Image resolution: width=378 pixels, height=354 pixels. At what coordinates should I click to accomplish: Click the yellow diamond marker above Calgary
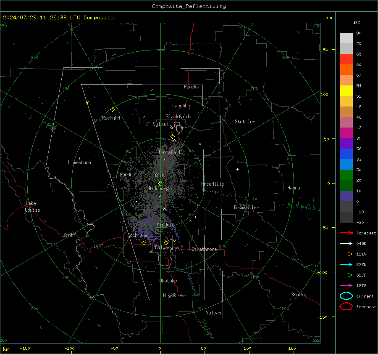point(166,242)
